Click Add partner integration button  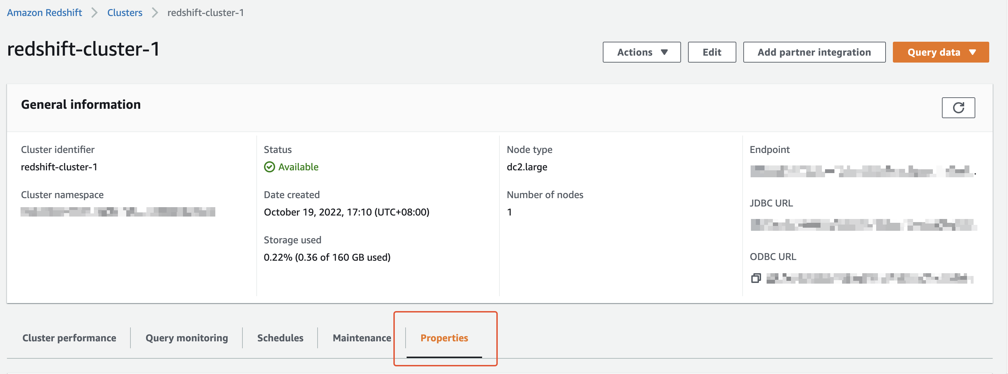pos(814,52)
